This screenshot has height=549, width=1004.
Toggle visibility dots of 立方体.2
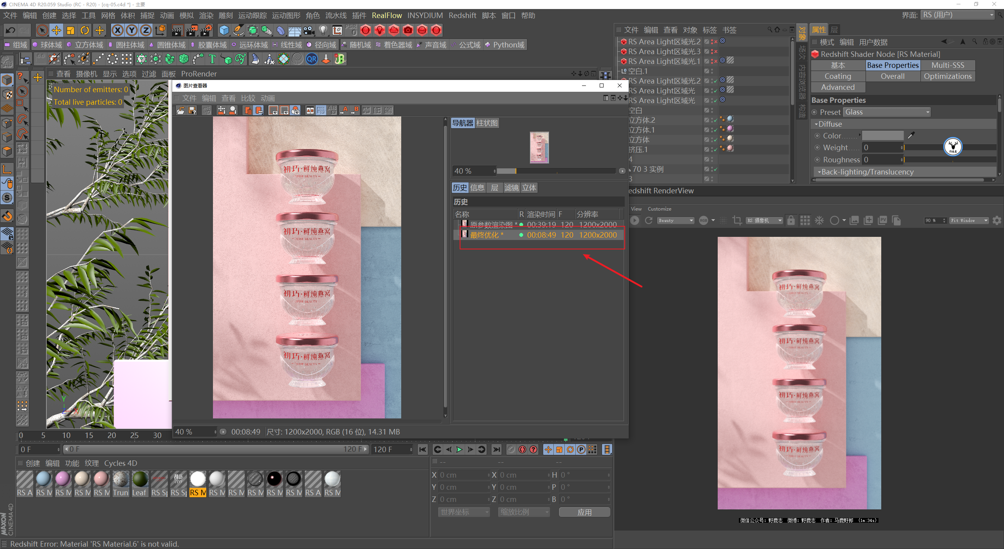coord(712,120)
